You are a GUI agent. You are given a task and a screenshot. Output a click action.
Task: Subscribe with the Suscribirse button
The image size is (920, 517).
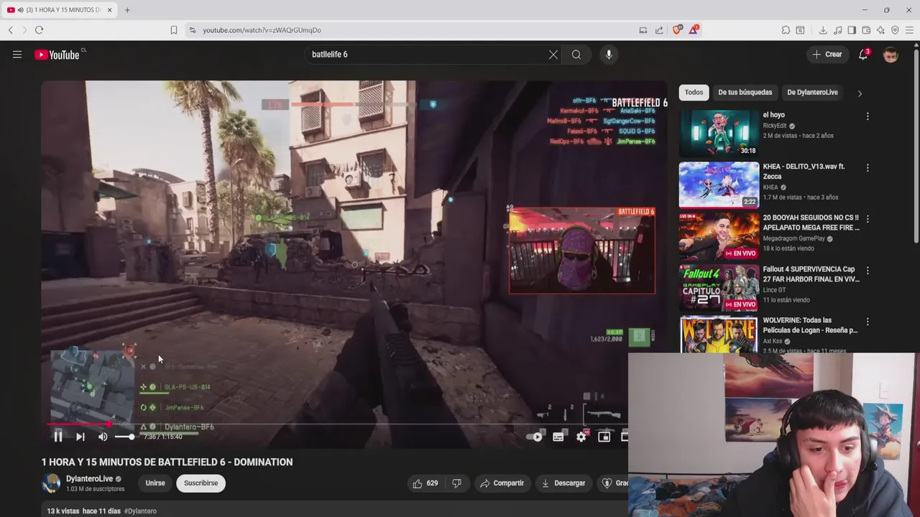(201, 483)
